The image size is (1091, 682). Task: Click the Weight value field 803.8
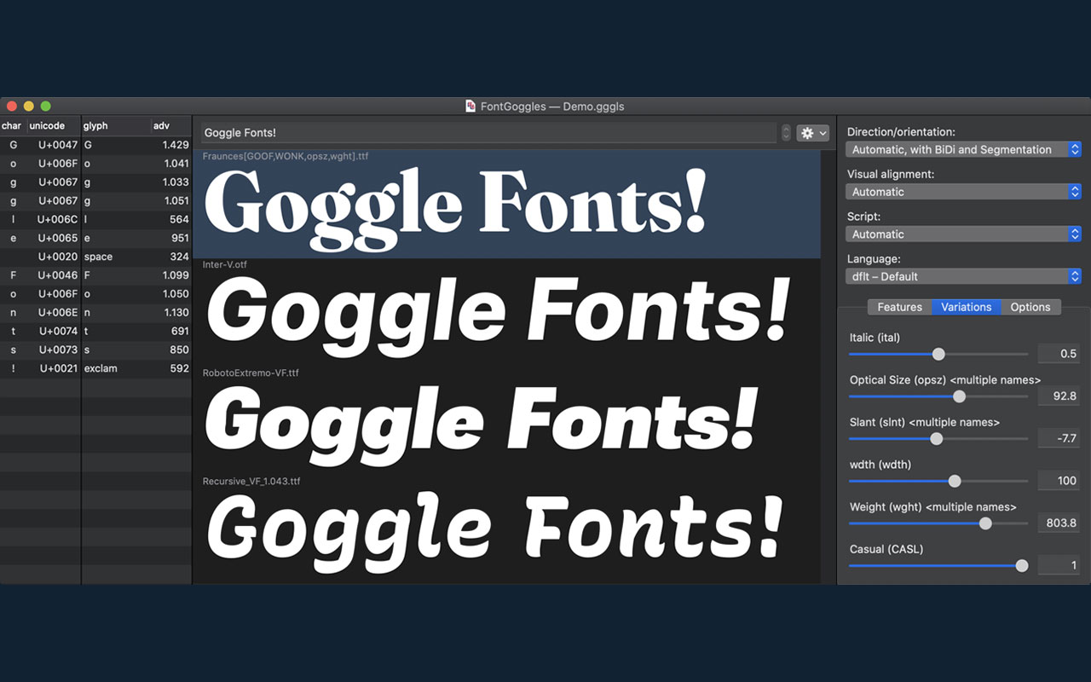[1059, 523]
